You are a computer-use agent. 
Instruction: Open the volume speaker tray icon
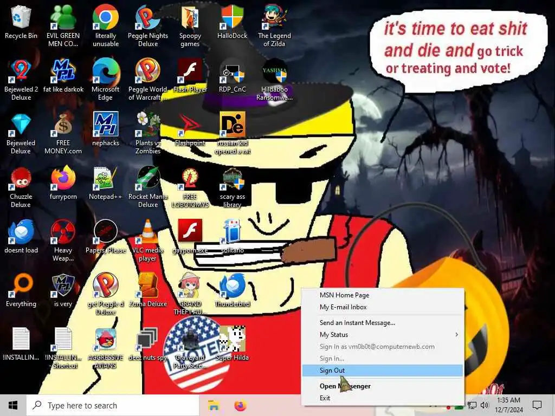[x=485, y=405]
